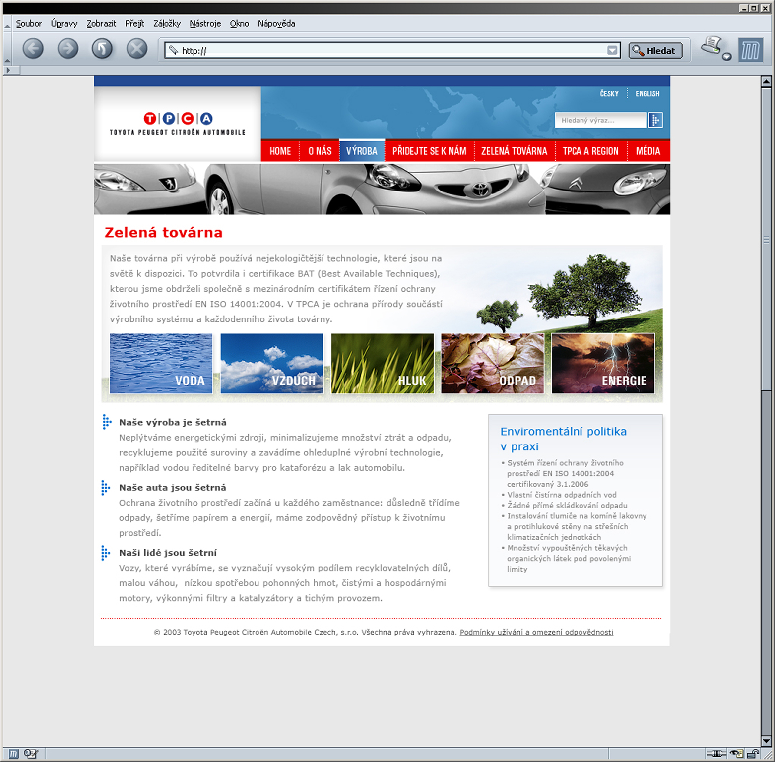The height and width of the screenshot is (762, 775).
Task: Go to the HOME page tab
Action: pyautogui.click(x=280, y=151)
